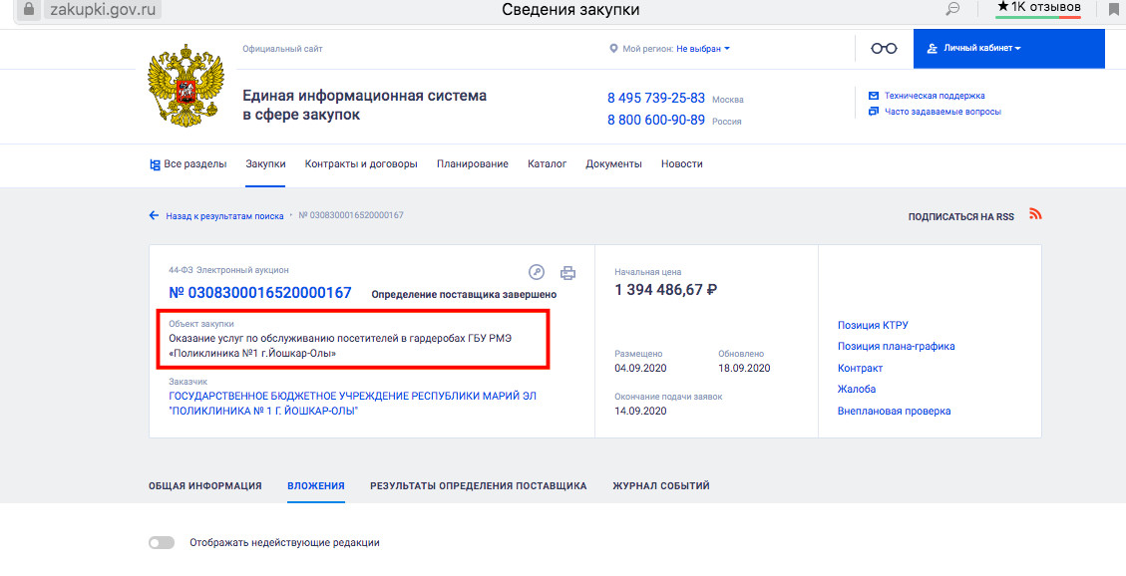This screenshot has height=576, width=1126.
Task: Open the Документы menu item
Action: pyautogui.click(x=613, y=164)
